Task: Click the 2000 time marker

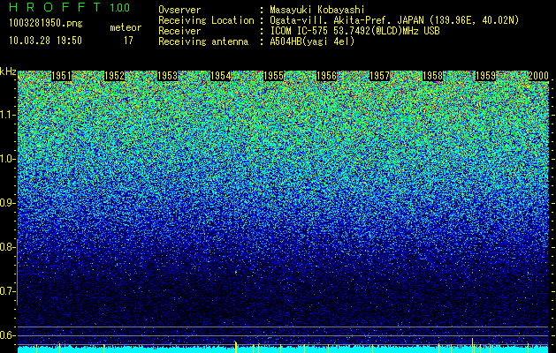Action: coord(538,76)
